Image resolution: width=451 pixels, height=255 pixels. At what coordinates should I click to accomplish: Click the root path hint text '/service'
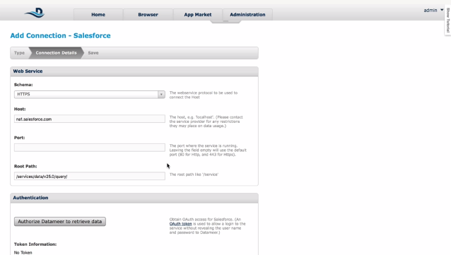194,174
